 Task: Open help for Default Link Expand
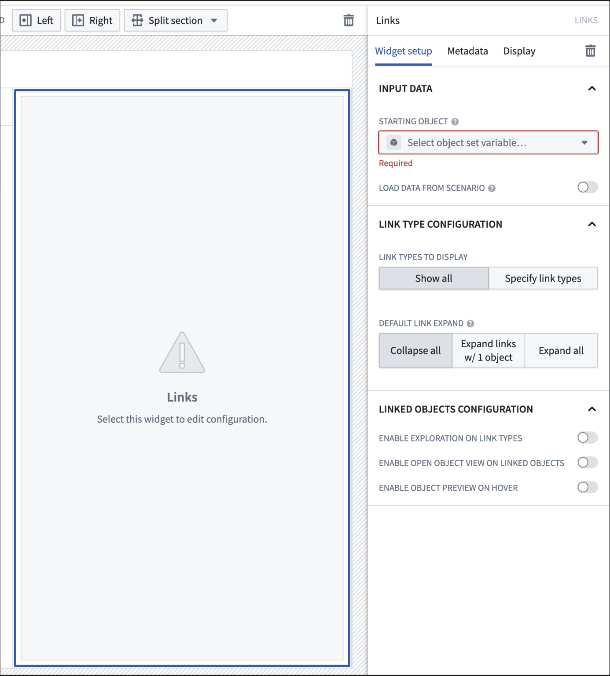(x=470, y=323)
